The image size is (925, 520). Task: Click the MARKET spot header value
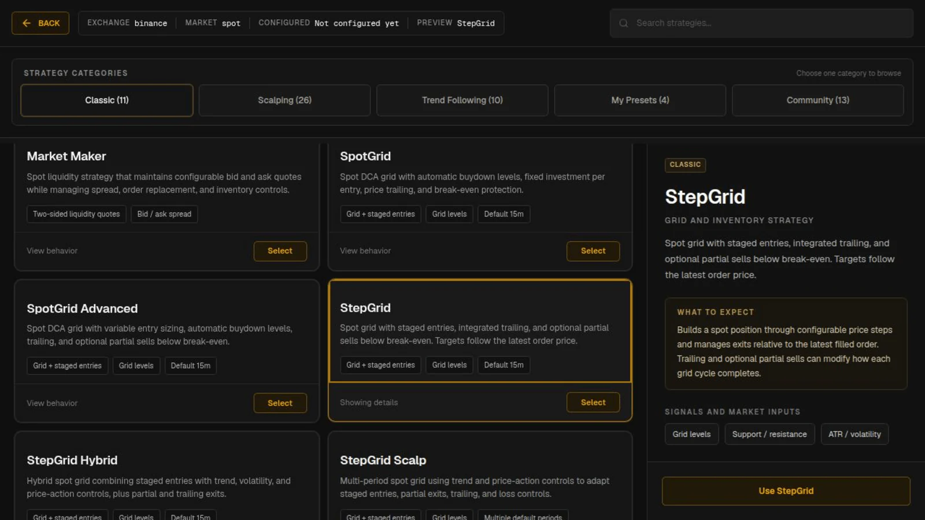pyautogui.click(x=213, y=23)
